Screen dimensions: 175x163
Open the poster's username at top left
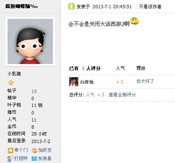pos(22,6)
